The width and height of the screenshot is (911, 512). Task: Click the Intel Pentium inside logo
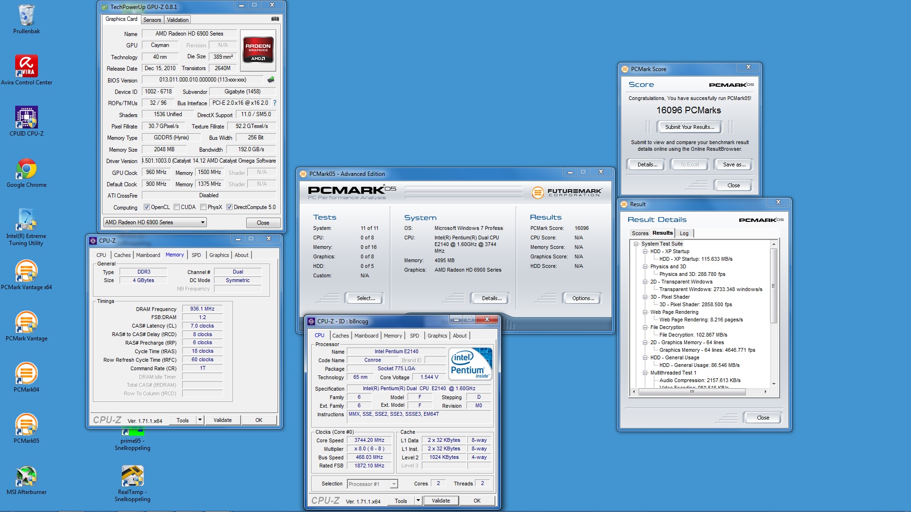[470, 364]
